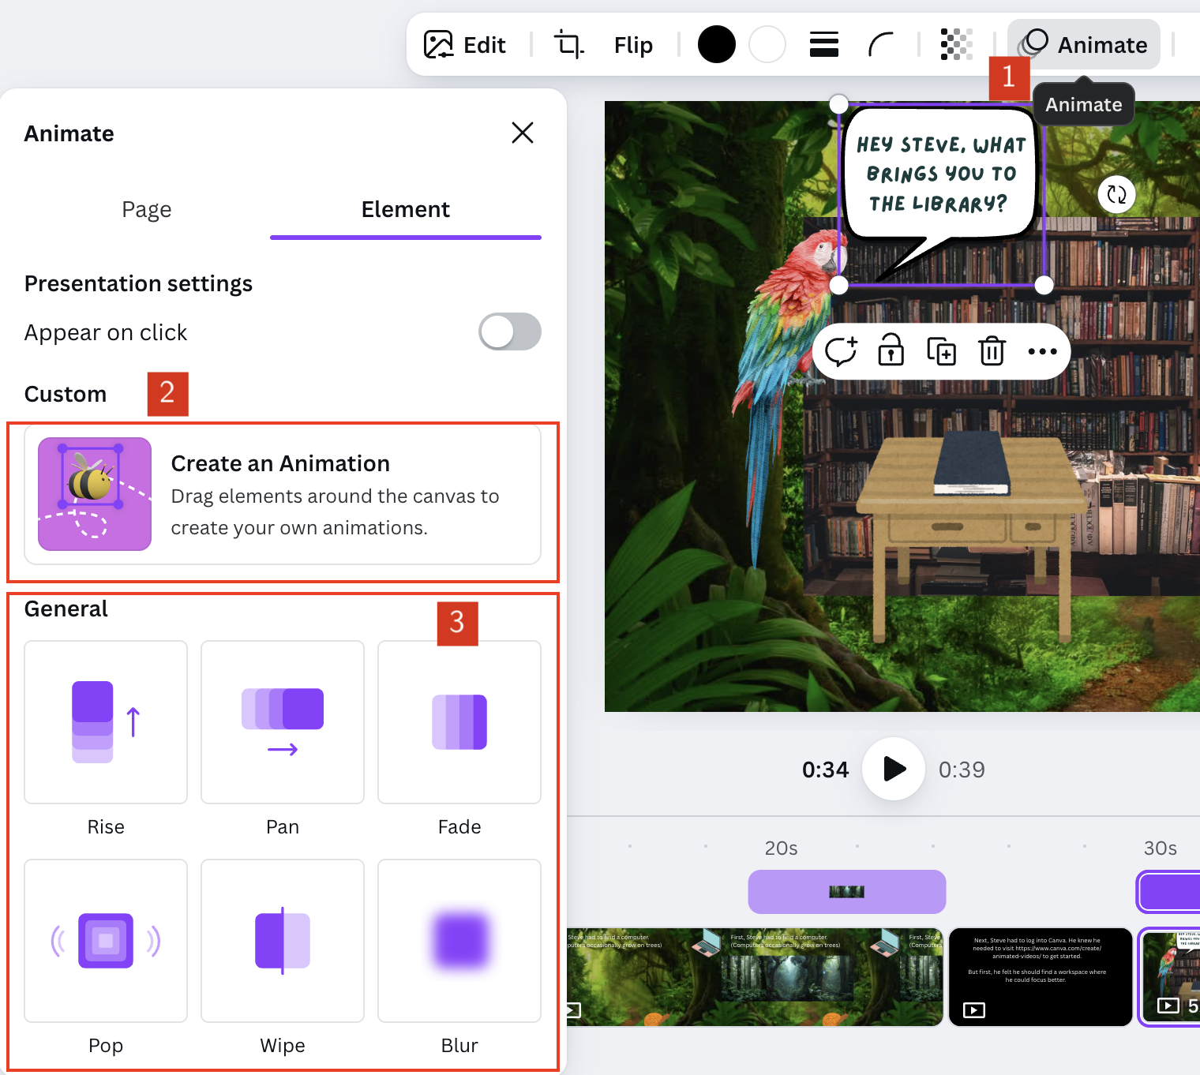Screen dimensions: 1200x1075
Task: Switch to the Page tab
Action: [146, 210]
